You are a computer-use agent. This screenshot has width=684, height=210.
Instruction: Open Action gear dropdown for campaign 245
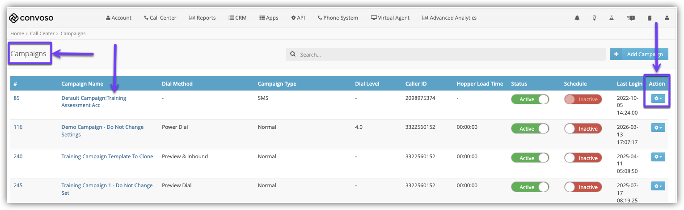(658, 186)
